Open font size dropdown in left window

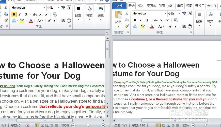(58, 8)
